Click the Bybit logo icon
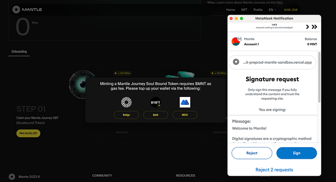The height and width of the screenshot is (182, 336). [x=155, y=102]
